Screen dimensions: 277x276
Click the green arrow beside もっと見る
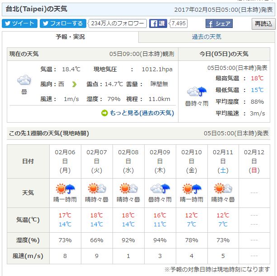(104, 113)
